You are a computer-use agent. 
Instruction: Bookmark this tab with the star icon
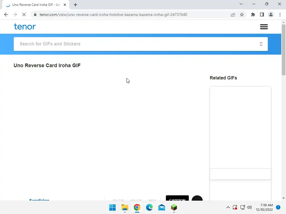[242, 14]
